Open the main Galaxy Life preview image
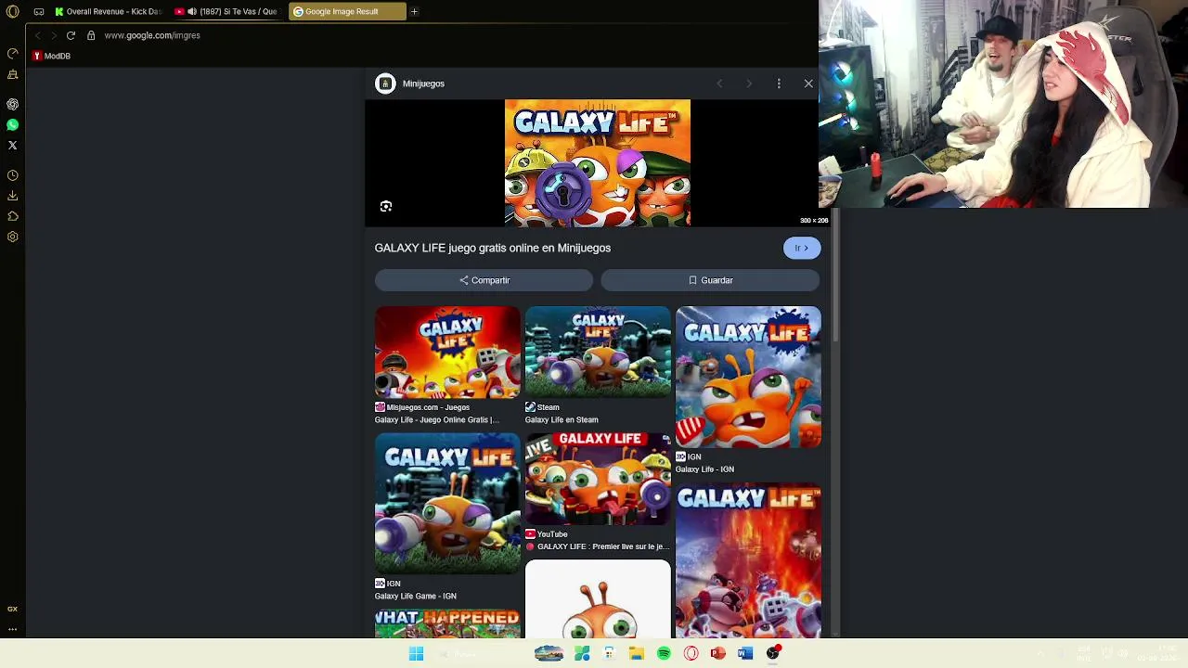This screenshot has width=1188, height=668. (x=598, y=162)
